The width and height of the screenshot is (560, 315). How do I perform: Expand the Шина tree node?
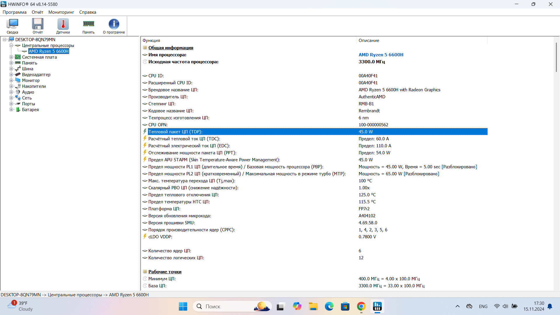tap(11, 69)
